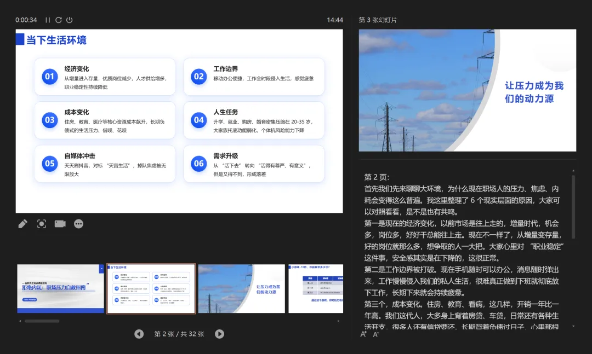Click the next slide preview image
The width and height of the screenshot is (592, 354).
point(468,90)
